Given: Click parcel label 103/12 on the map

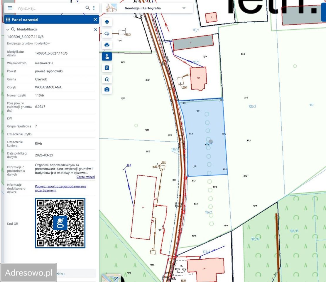Looking at the screenshot, I should 255,239.
